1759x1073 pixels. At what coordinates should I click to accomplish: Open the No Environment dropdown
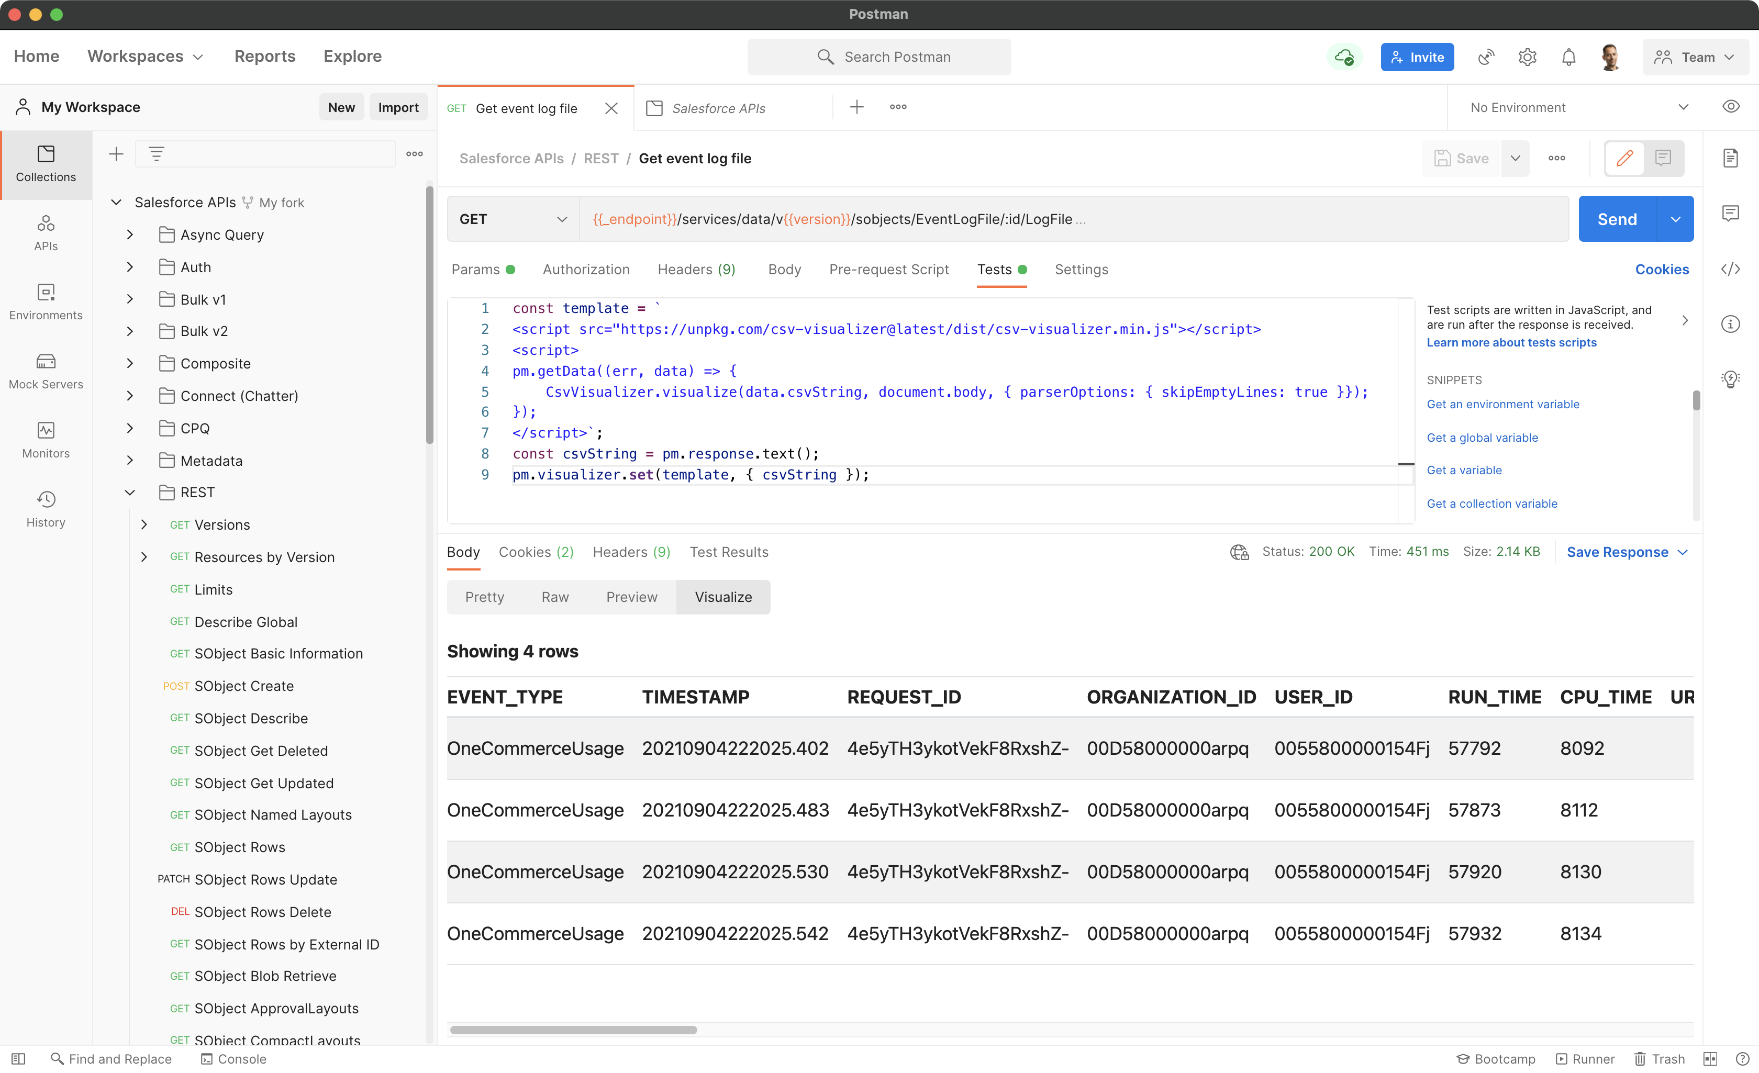coord(1578,107)
